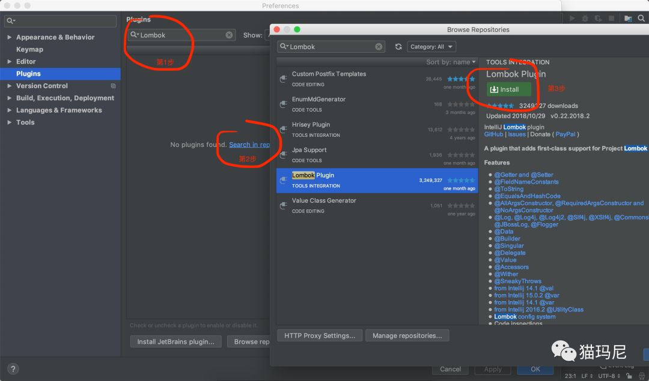Viewport: 649px width, 381px height.
Task: Open the Sort by: name dropdown
Action: [451, 62]
